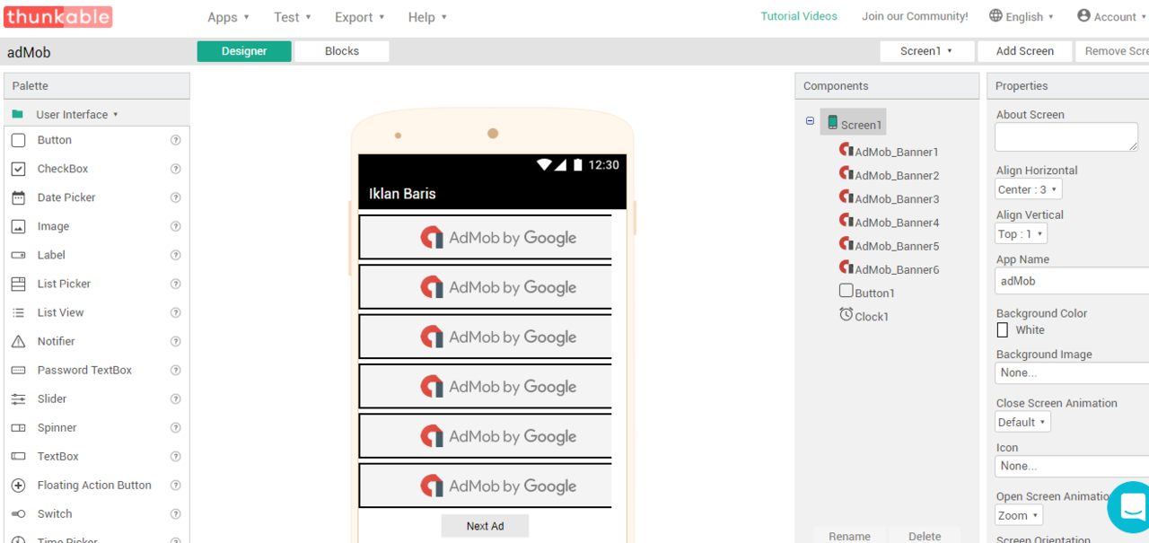Select AdMob_Banner1 in component tree
The image size is (1149, 543).
(x=890, y=151)
